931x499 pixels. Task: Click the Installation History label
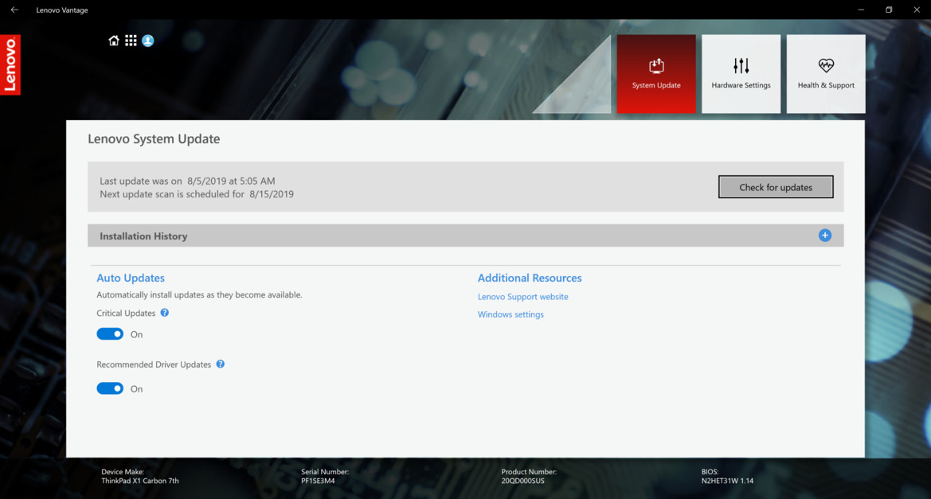coord(143,236)
